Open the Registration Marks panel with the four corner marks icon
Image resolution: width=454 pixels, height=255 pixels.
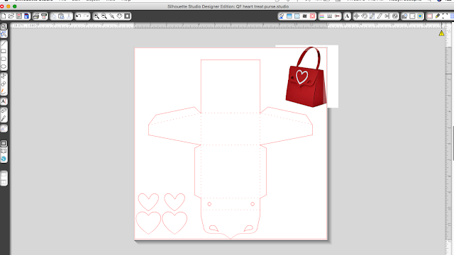pyautogui.click(x=445, y=16)
